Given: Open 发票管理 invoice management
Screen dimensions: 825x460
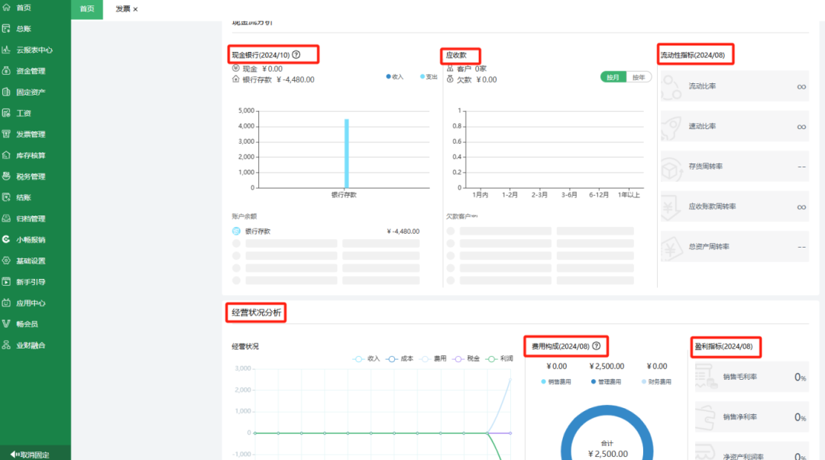Looking at the screenshot, I should tap(30, 134).
